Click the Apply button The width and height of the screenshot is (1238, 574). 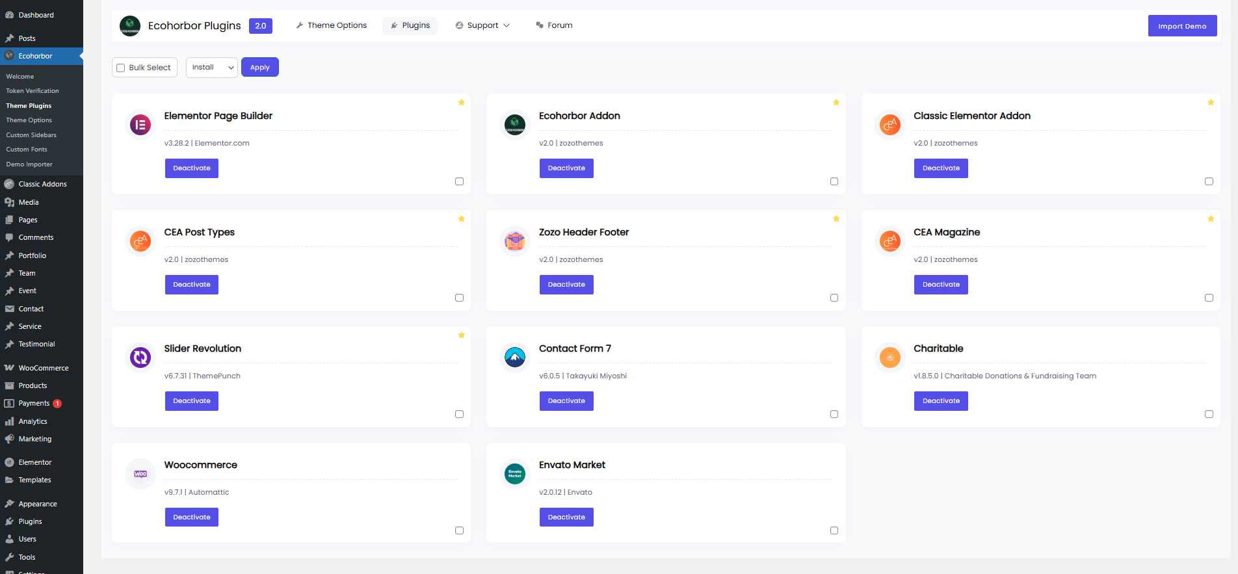[x=260, y=68]
